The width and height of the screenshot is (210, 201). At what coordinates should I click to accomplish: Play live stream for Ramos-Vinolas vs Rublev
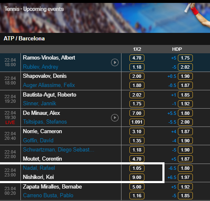(x=115, y=62)
